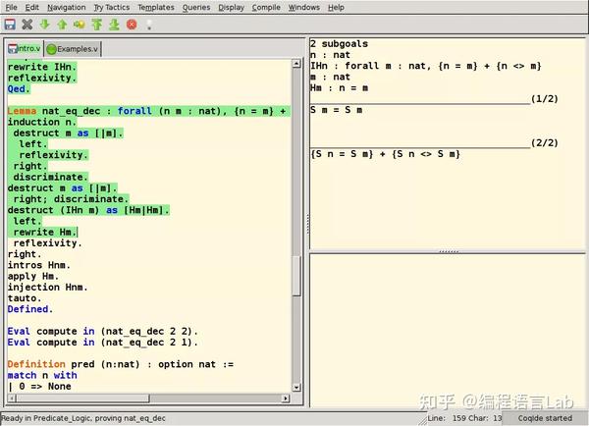
Task: Click the status text 'Ready in Predicate_Logic'
Action: click(83, 418)
